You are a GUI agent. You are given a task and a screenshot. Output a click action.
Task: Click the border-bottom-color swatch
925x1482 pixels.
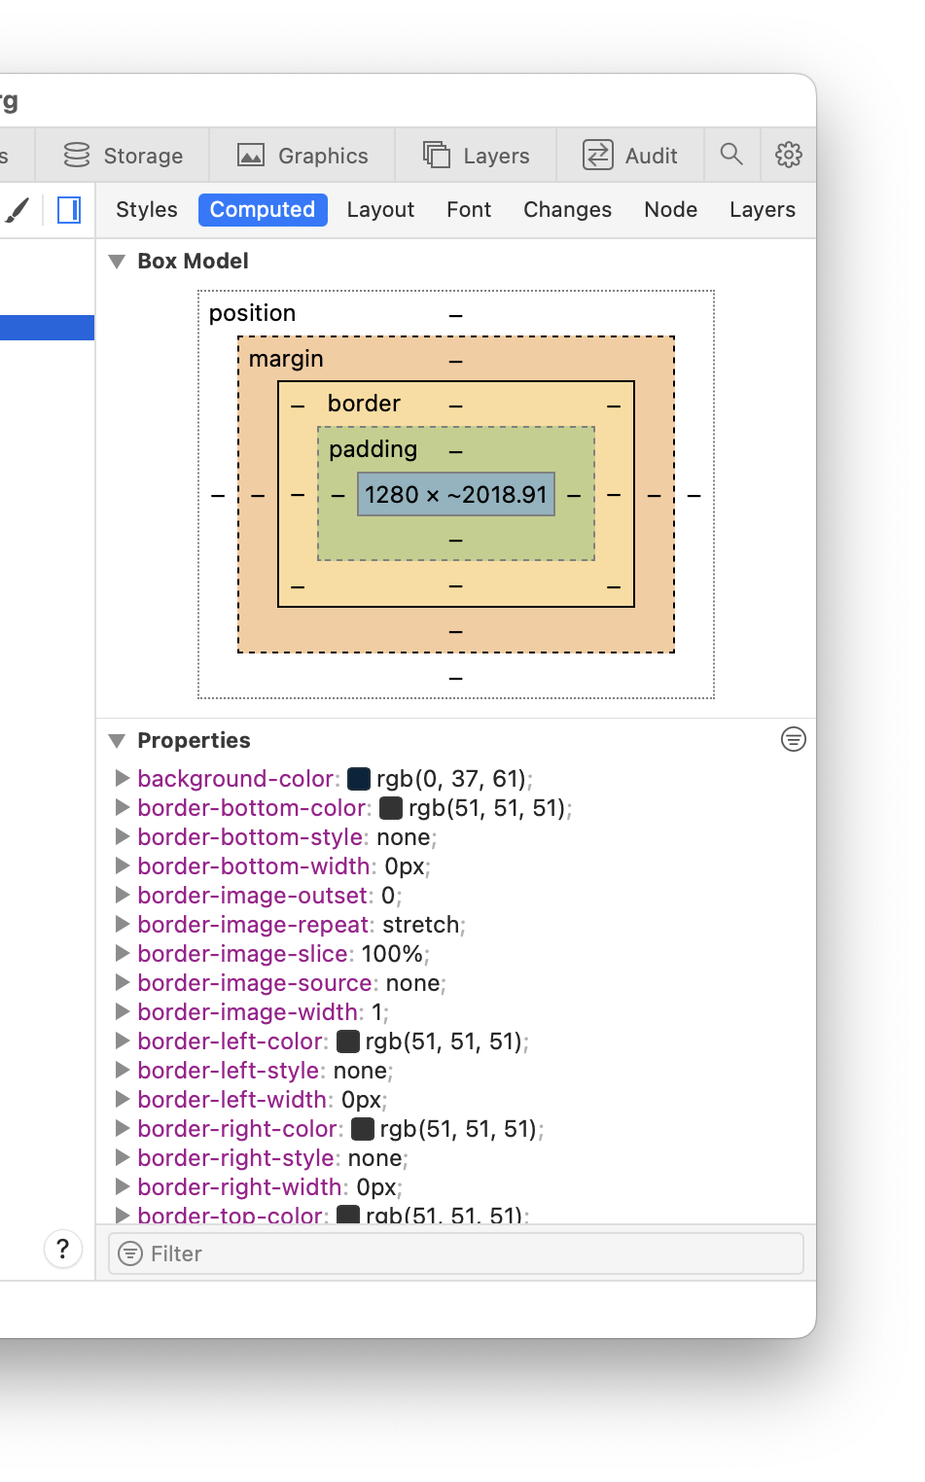pos(391,808)
